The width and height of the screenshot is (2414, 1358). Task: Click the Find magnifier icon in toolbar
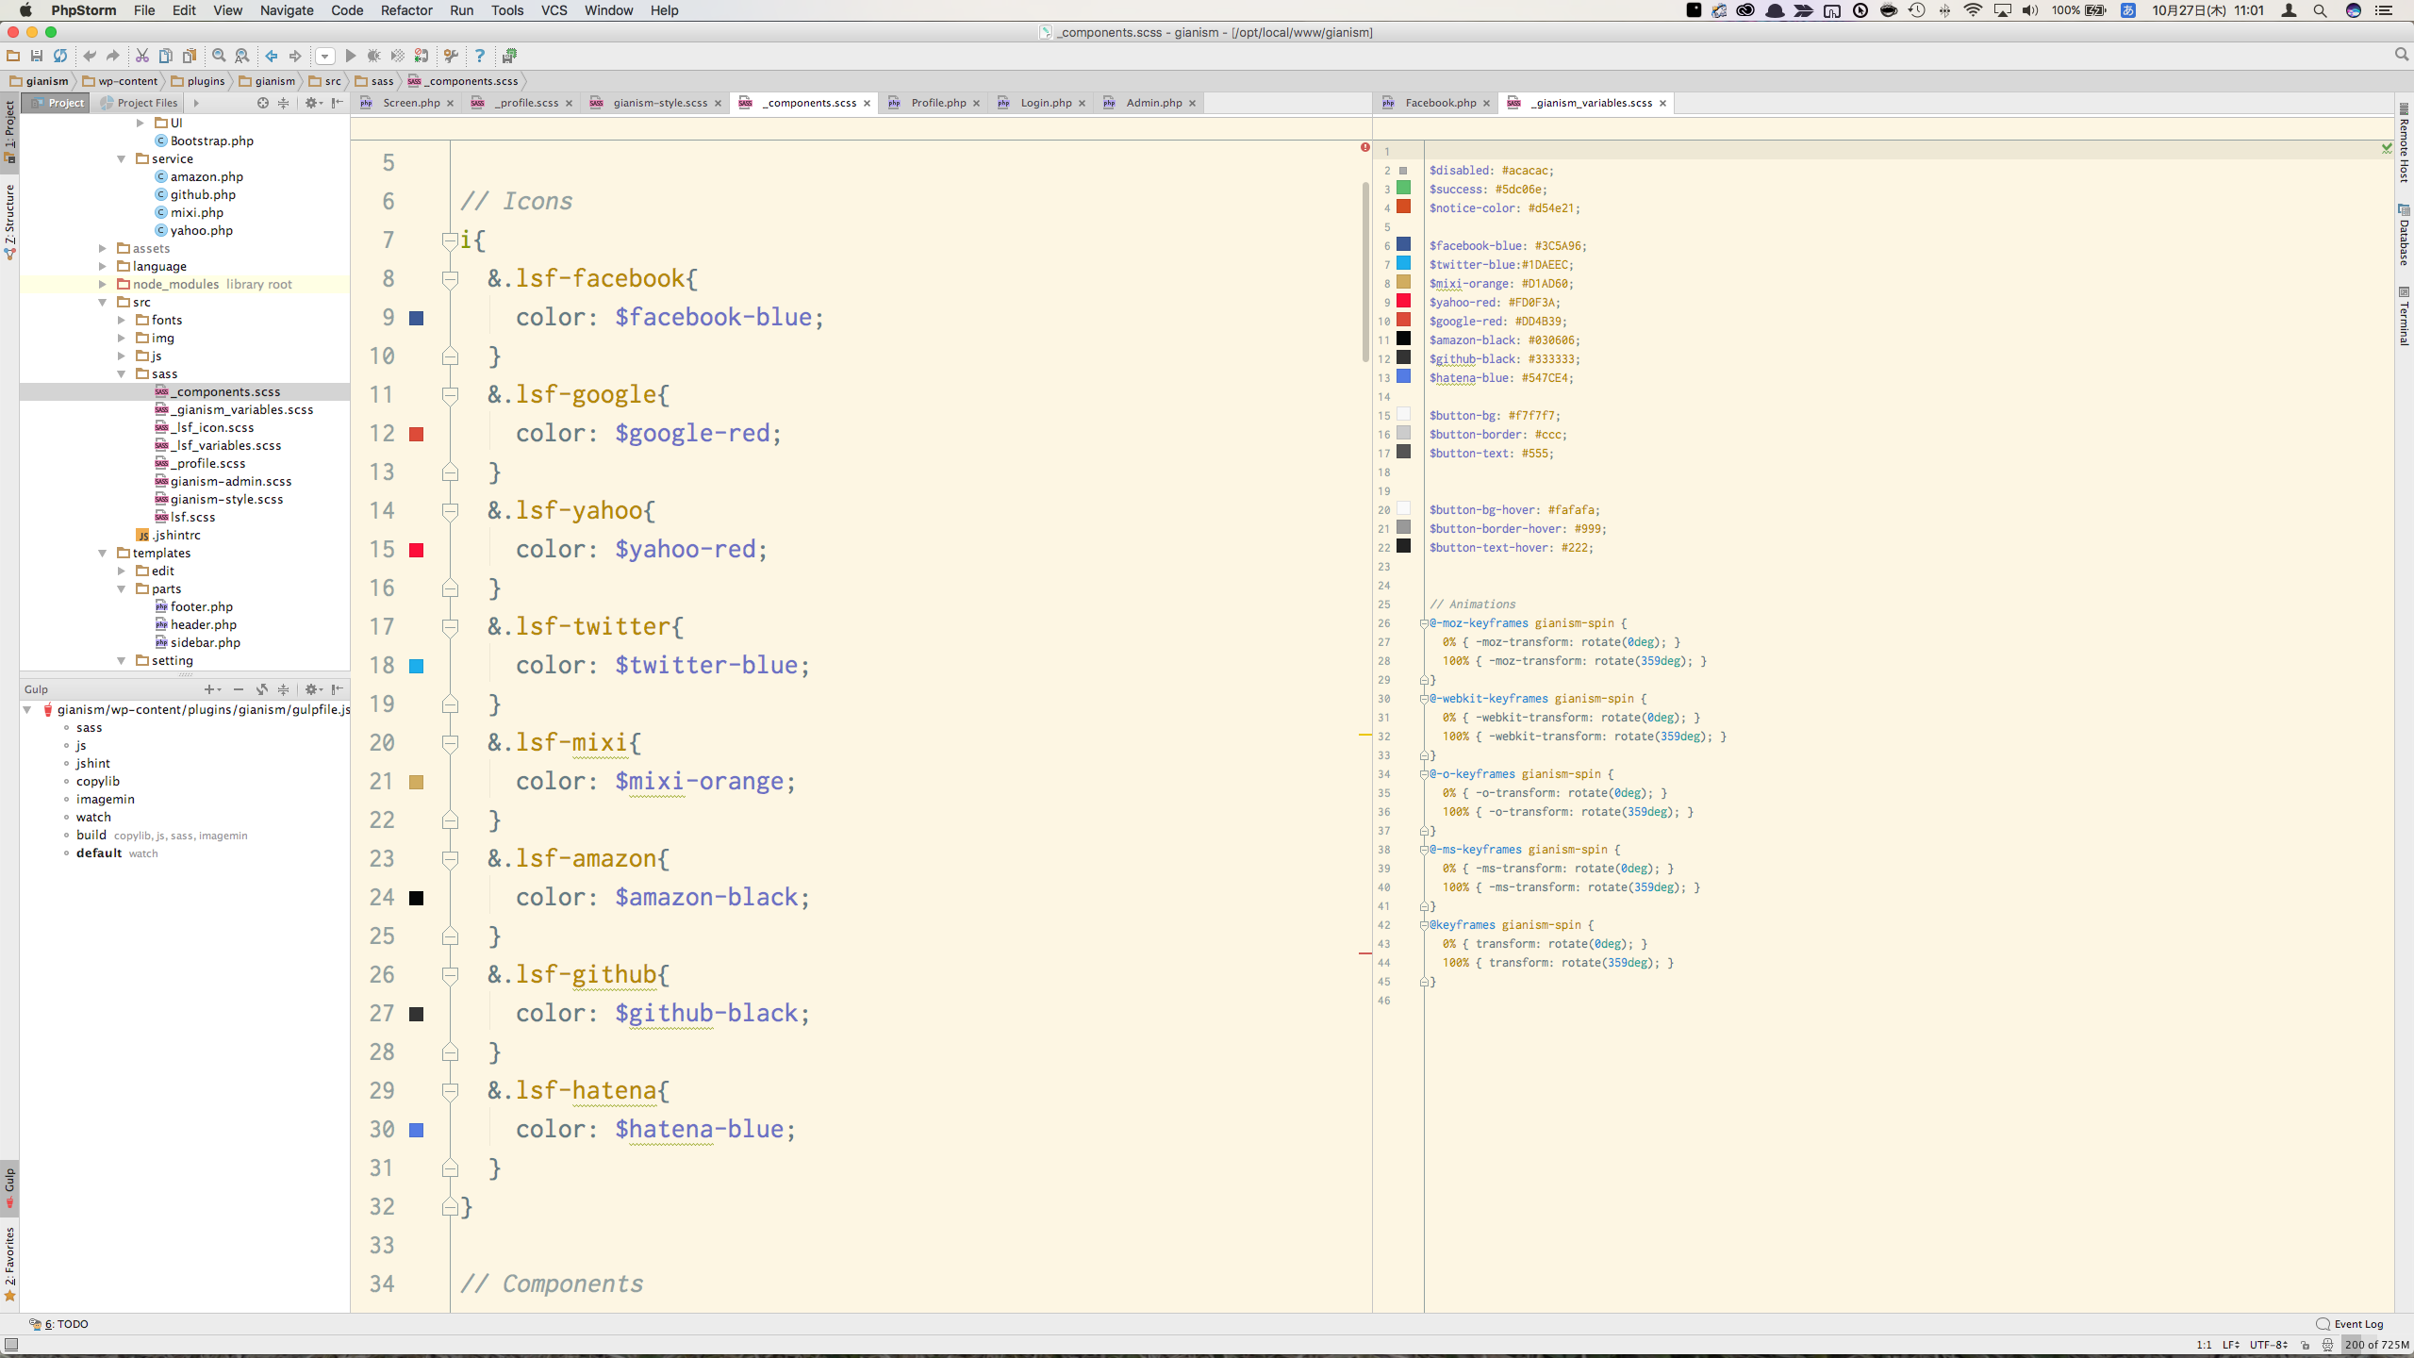(x=219, y=56)
